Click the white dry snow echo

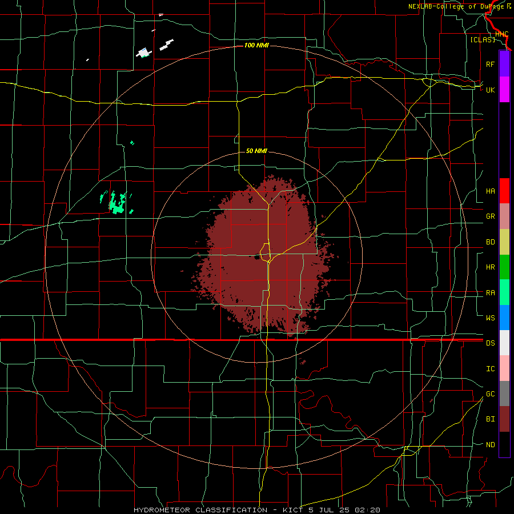[x=144, y=53]
